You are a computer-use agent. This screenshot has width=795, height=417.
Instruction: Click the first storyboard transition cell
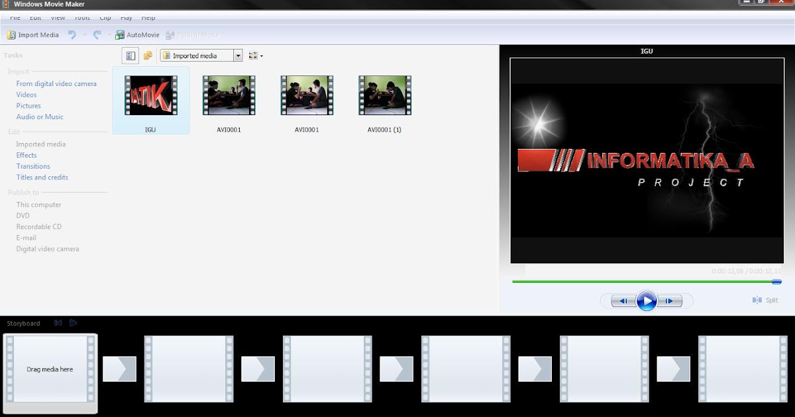click(x=119, y=369)
